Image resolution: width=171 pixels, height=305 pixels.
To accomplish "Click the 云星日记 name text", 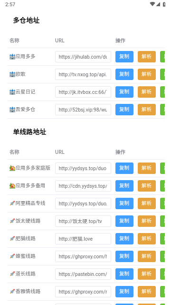I will tap(25, 91).
